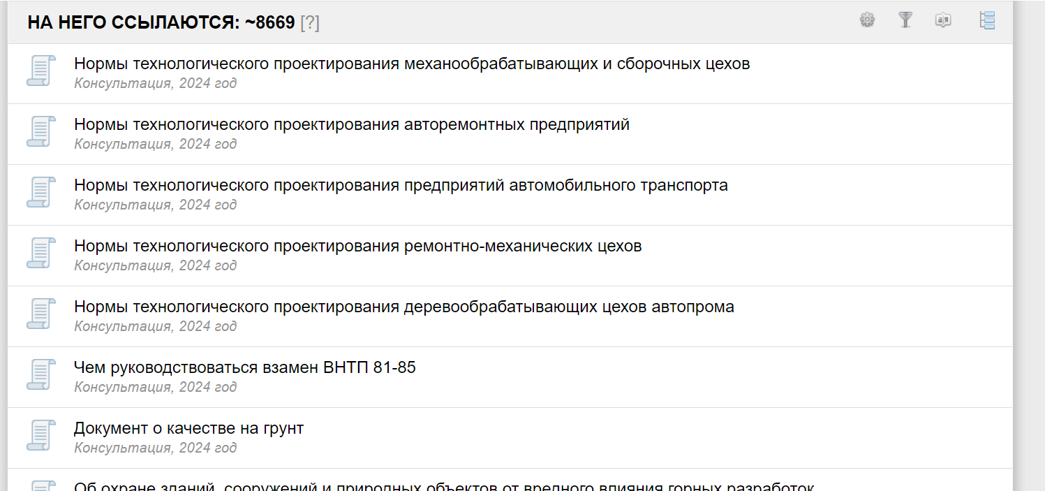Click document icon beside авторемонтных предприятий entry
This screenshot has width=1045, height=491.
click(x=40, y=132)
